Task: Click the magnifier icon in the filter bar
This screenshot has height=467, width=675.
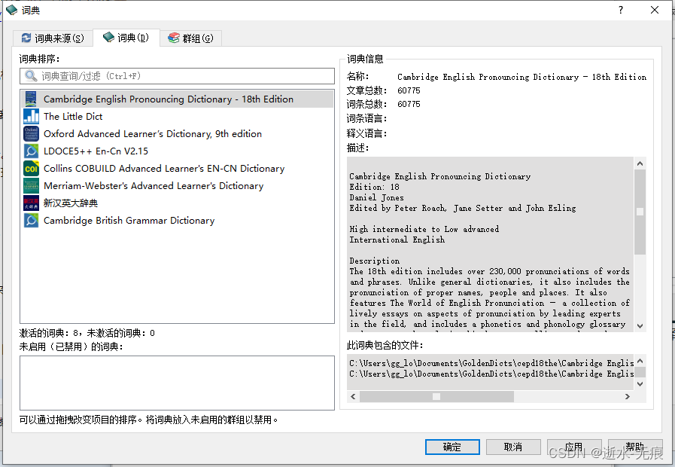Action: tap(29, 75)
